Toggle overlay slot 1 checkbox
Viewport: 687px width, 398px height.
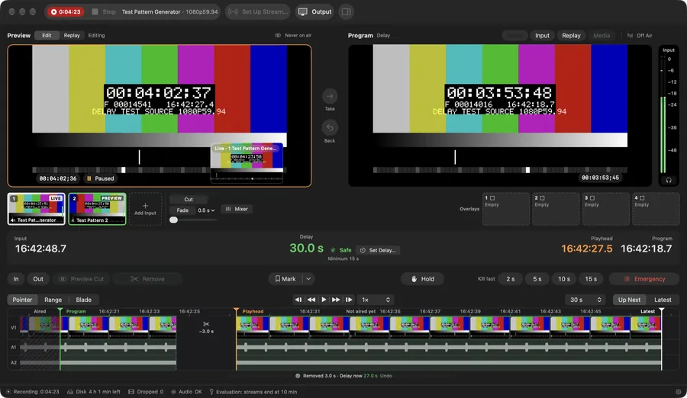[492, 198]
